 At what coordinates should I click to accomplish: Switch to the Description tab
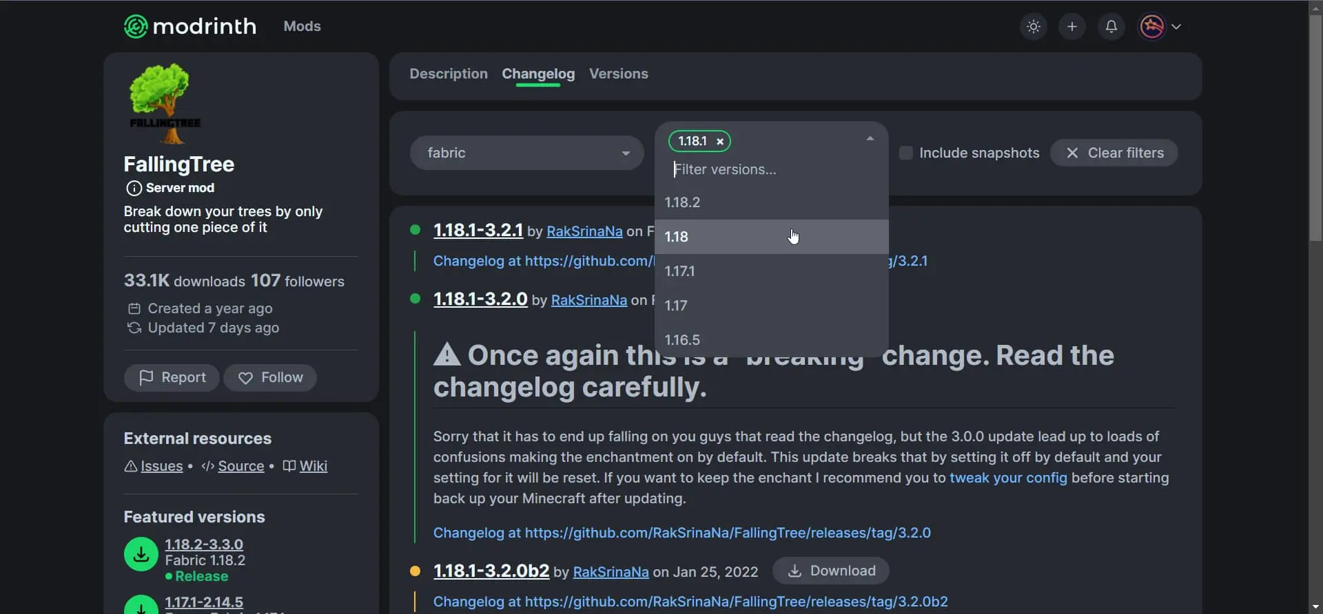coord(448,74)
